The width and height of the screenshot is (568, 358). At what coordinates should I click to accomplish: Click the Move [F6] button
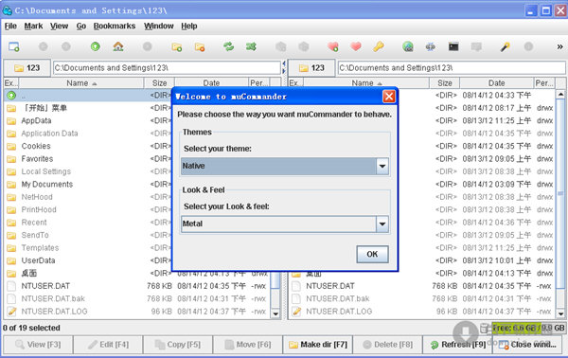[x=248, y=345]
